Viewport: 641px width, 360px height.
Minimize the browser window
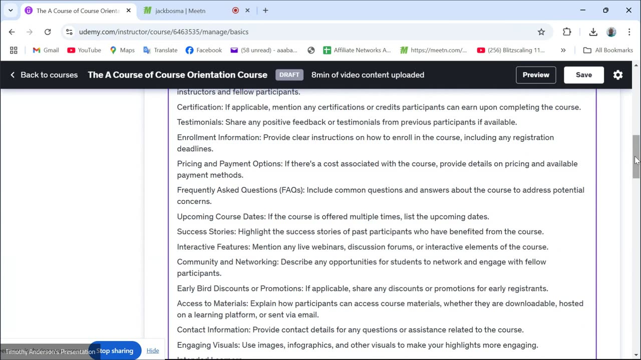tap(582, 10)
